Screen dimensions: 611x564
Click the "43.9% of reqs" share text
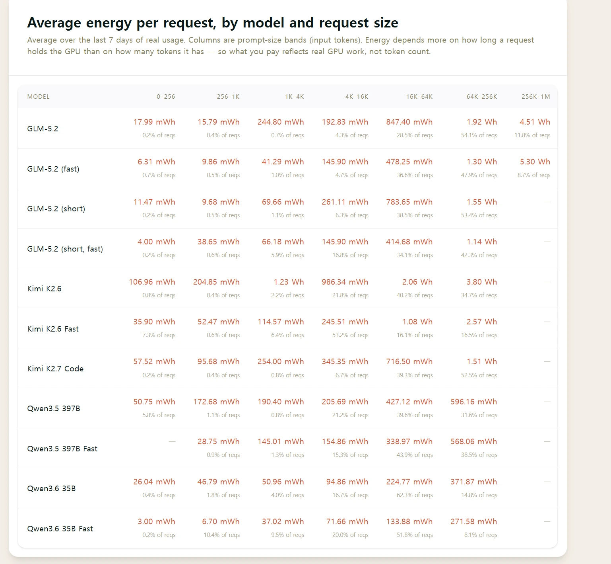pos(415,455)
